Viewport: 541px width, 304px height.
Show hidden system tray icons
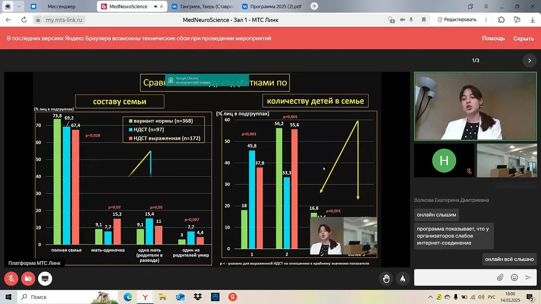coord(430,297)
